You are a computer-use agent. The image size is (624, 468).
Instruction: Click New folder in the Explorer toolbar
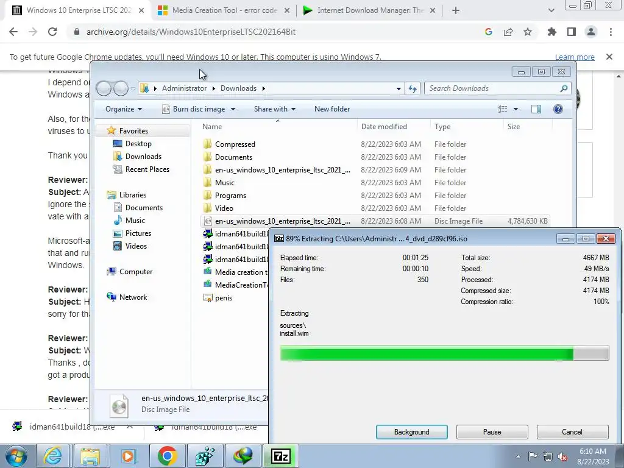pyautogui.click(x=332, y=109)
